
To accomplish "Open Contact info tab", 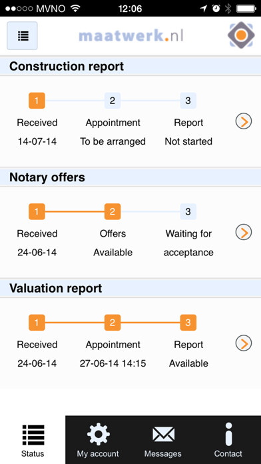I will coord(228,440).
